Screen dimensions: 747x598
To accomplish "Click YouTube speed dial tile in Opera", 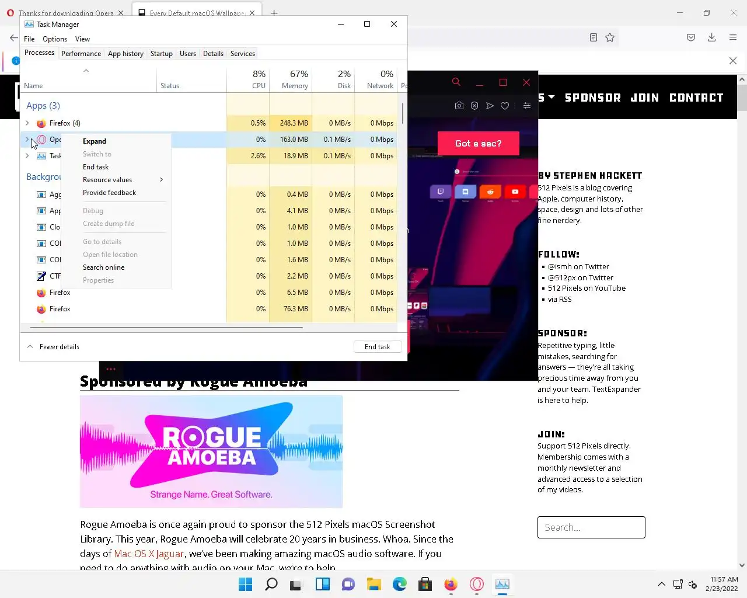I will pyautogui.click(x=515, y=192).
